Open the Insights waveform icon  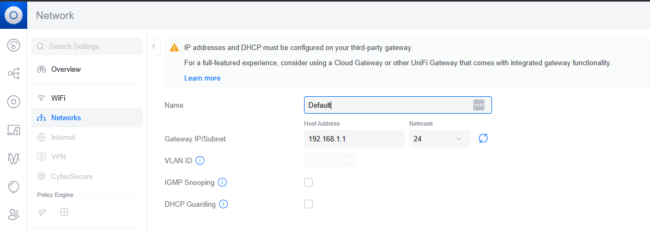coord(14,158)
